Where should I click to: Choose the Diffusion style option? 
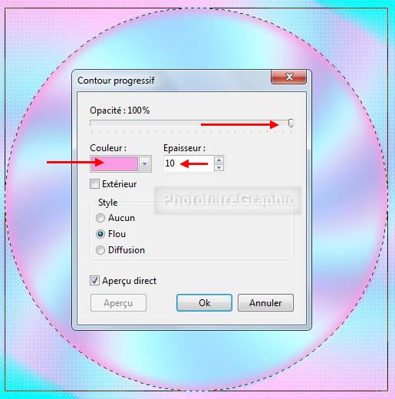[x=100, y=250]
